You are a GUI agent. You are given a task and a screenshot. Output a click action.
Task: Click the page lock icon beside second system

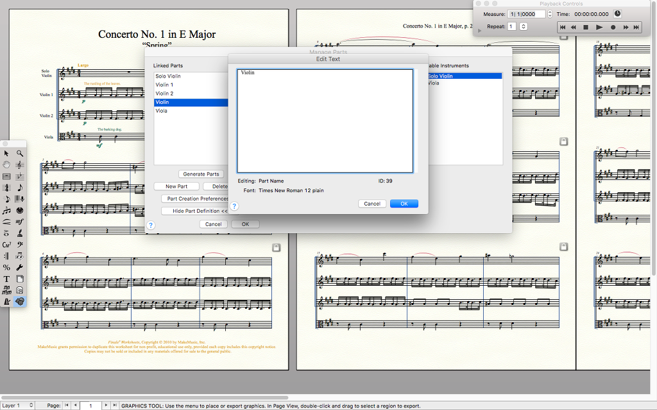pos(563,141)
